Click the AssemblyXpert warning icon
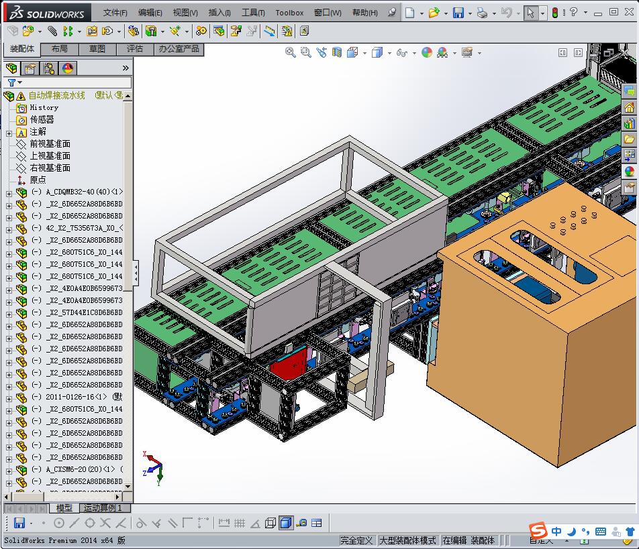 pos(287,31)
